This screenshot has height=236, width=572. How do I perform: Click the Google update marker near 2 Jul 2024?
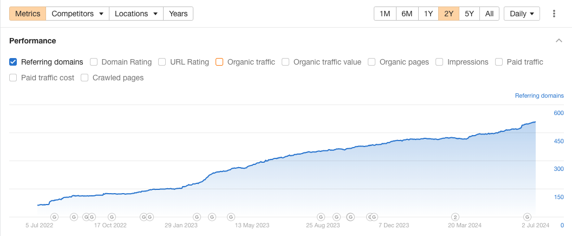[527, 216]
